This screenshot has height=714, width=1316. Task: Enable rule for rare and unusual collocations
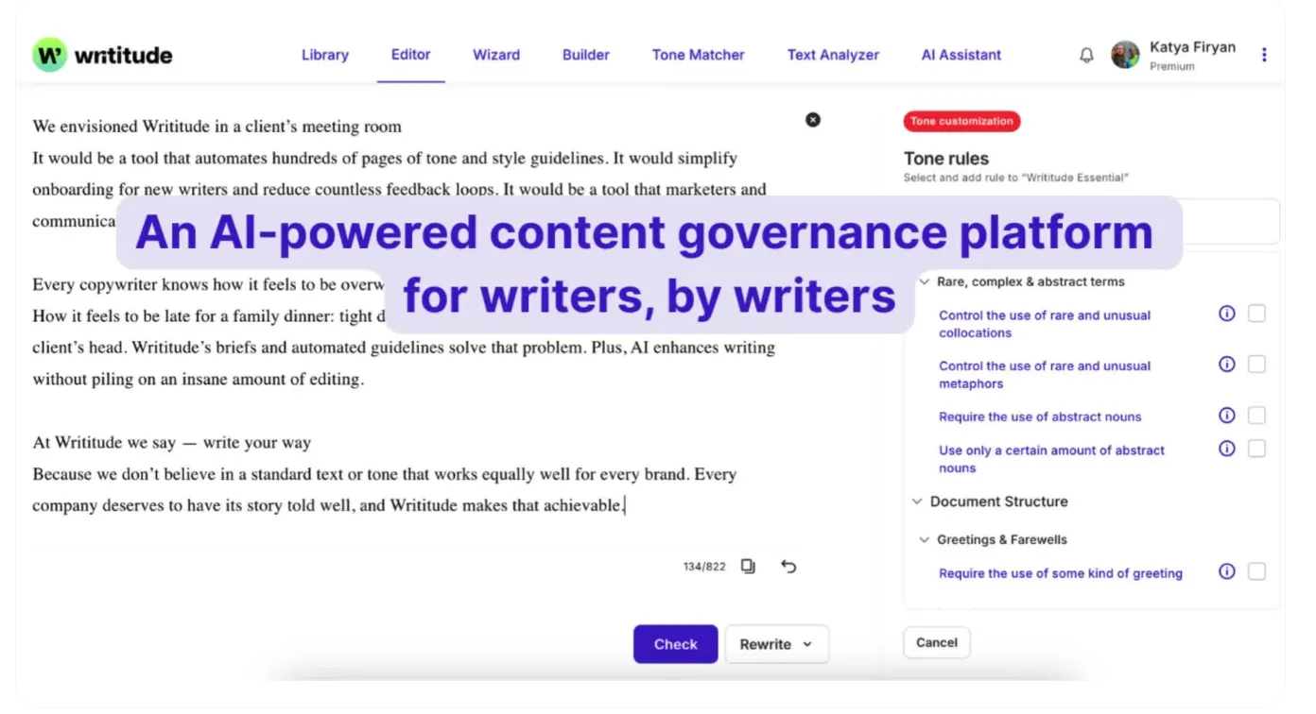(1257, 314)
